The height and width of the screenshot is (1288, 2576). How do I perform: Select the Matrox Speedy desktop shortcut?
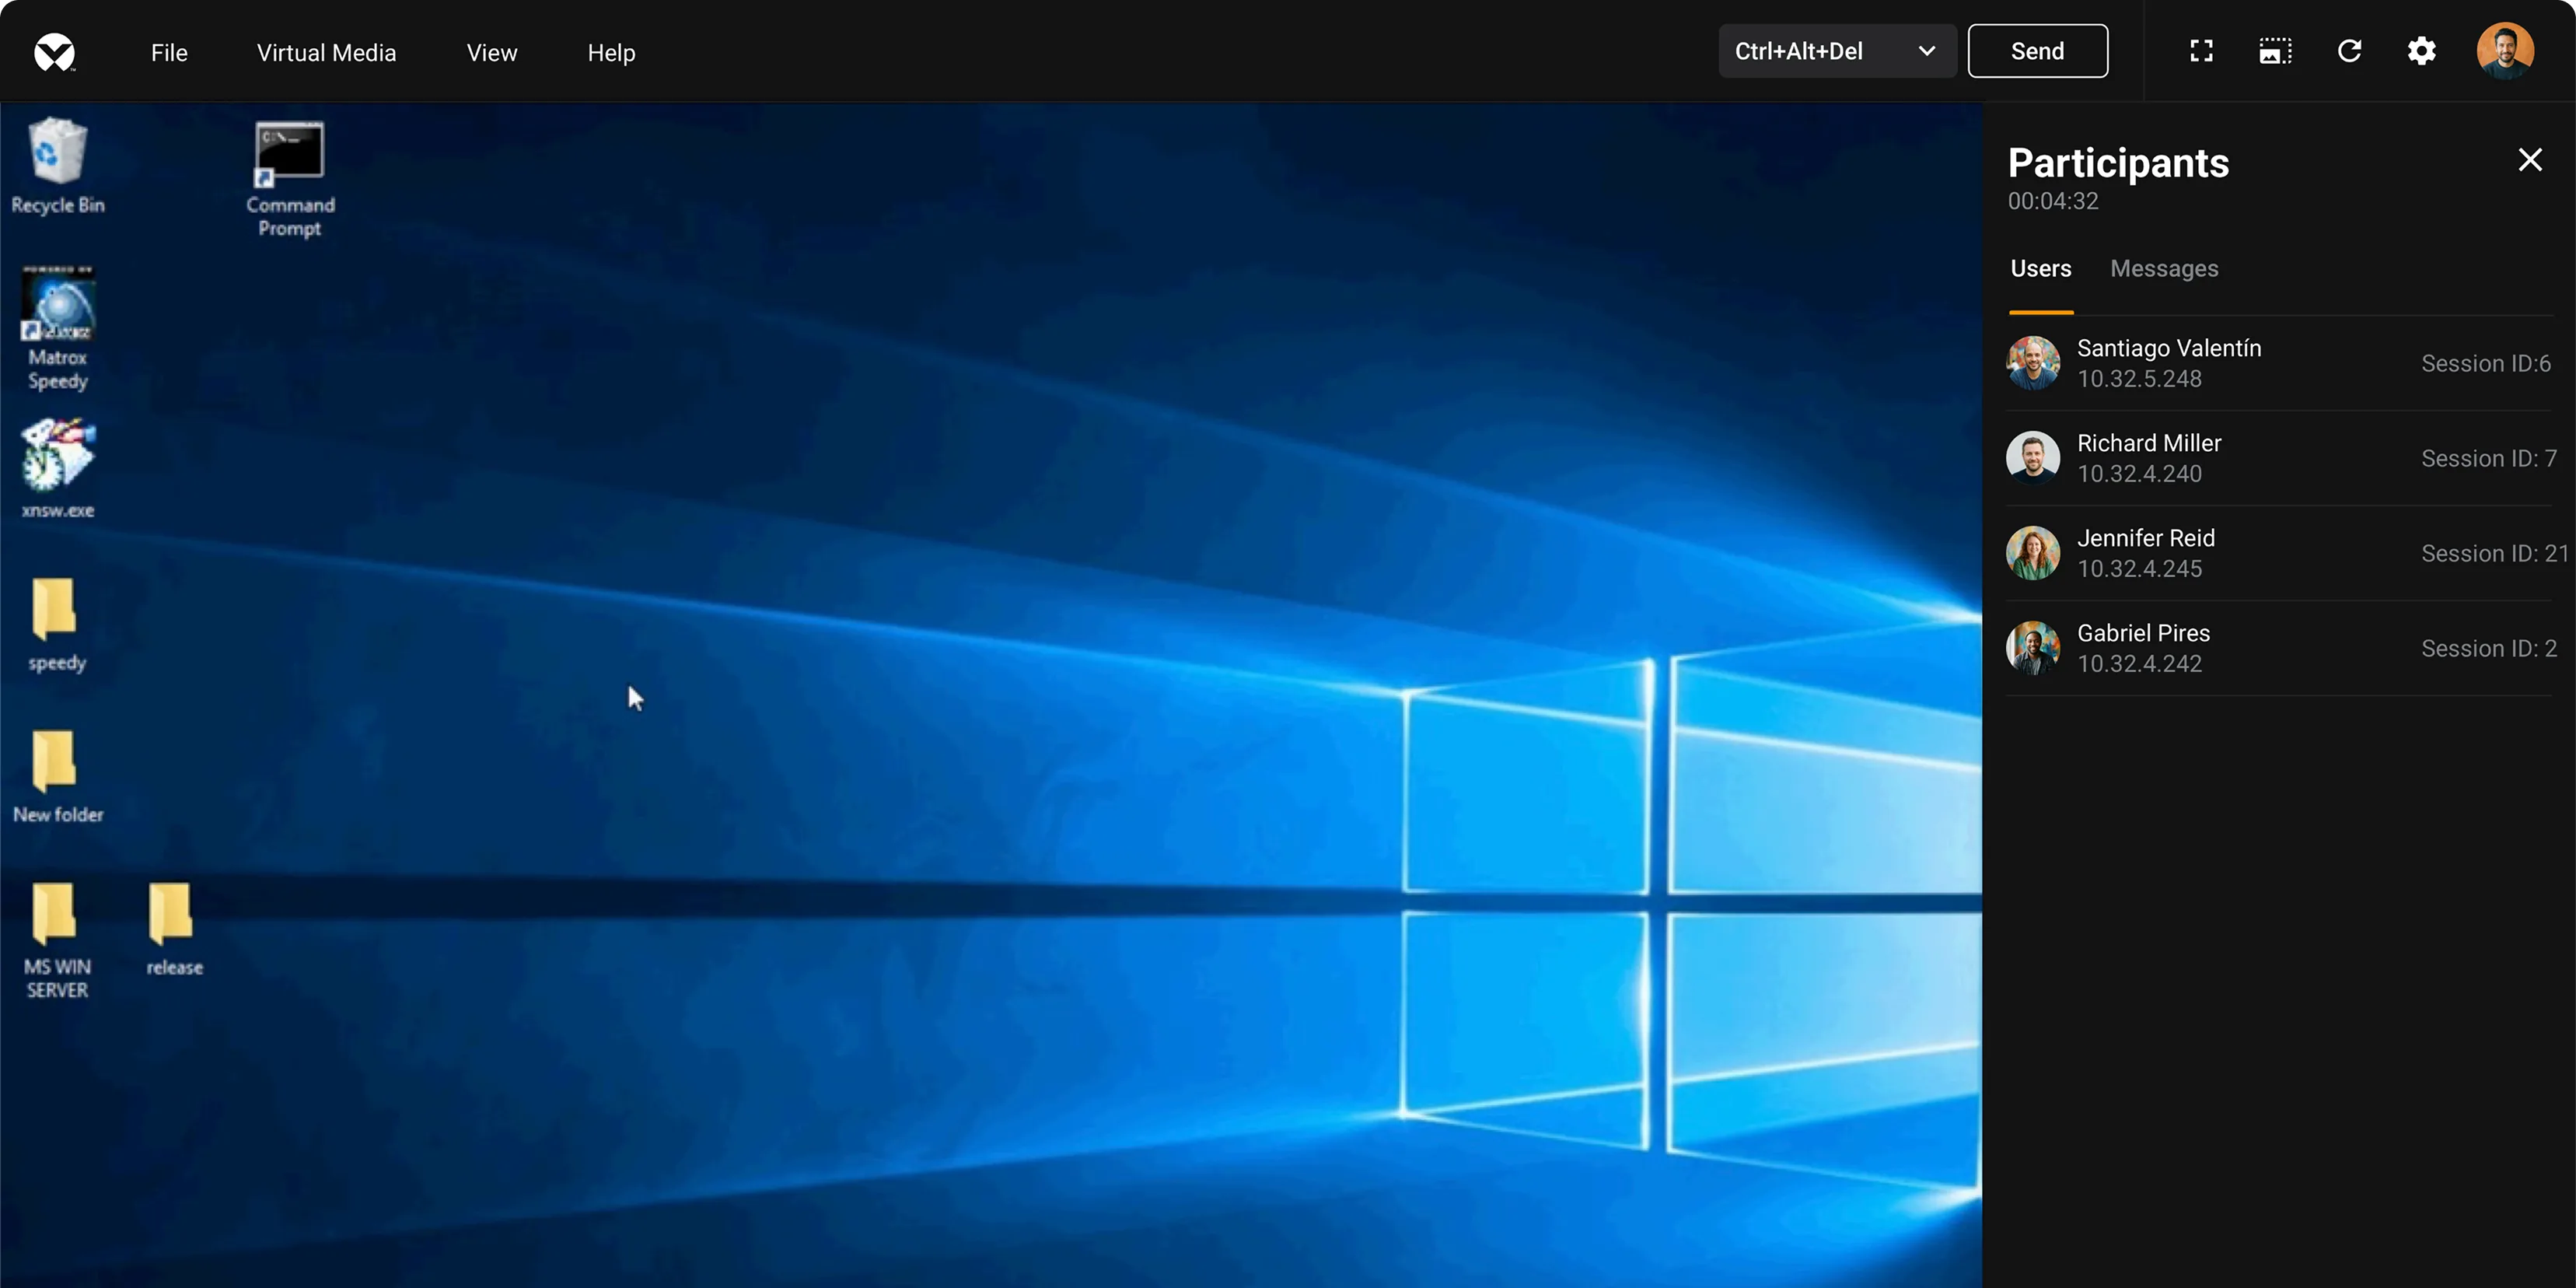click(57, 329)
